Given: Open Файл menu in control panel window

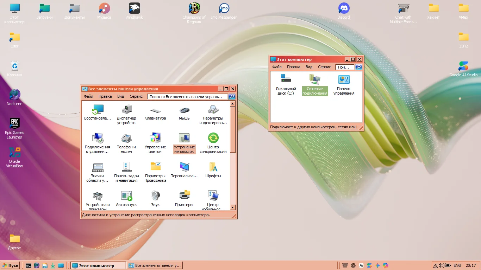Looking at the screenshot, I should click(x=89, y=96).
